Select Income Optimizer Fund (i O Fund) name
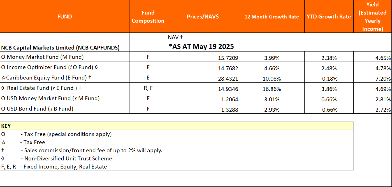Screen dimensions: 392x187 49,67
